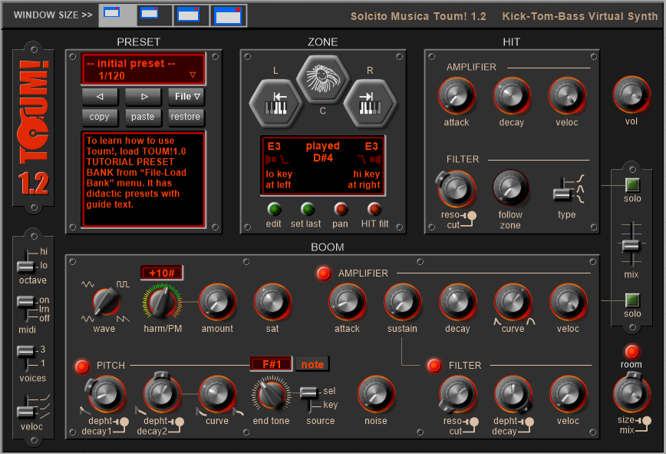
Task: Open the File menu dropdown
Action: (x=187, y=97)
